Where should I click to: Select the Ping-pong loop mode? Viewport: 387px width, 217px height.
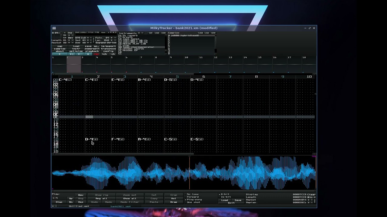coord(193,200)
